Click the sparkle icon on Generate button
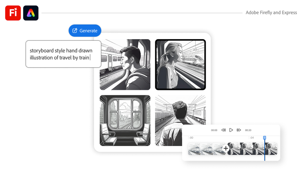The width and height of the screenshot is (305, 172). [x=75, y=31]
